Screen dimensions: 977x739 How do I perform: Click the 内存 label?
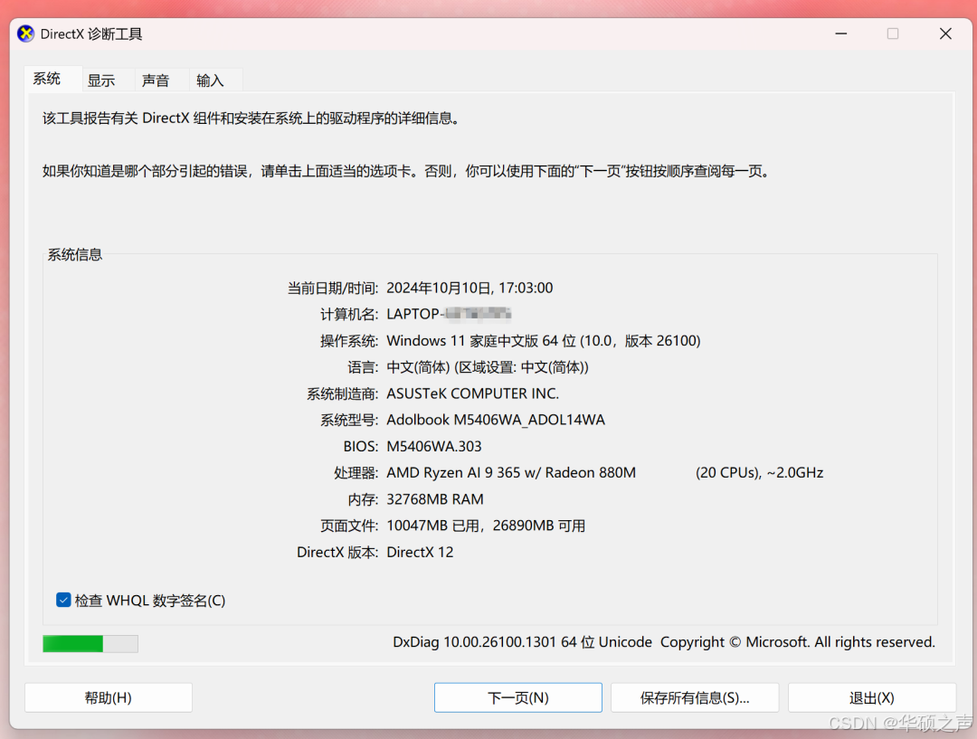point(363,499)
